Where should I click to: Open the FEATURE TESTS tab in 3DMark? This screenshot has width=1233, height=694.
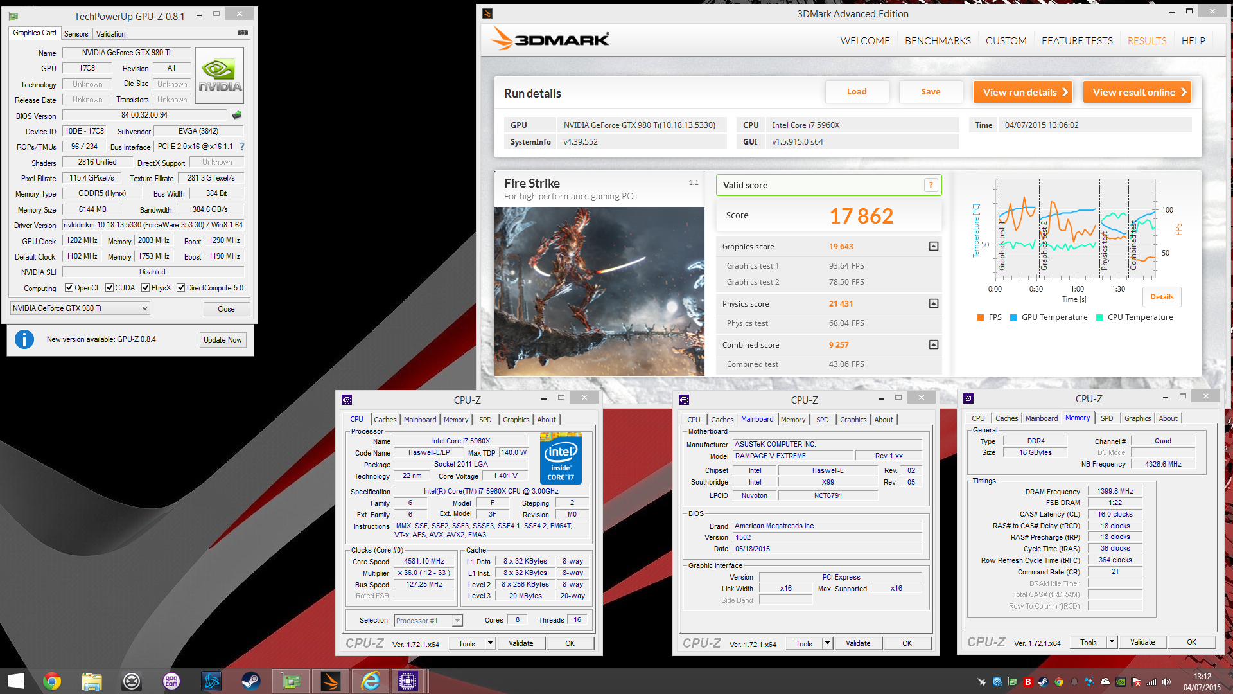coord(1077,40)
